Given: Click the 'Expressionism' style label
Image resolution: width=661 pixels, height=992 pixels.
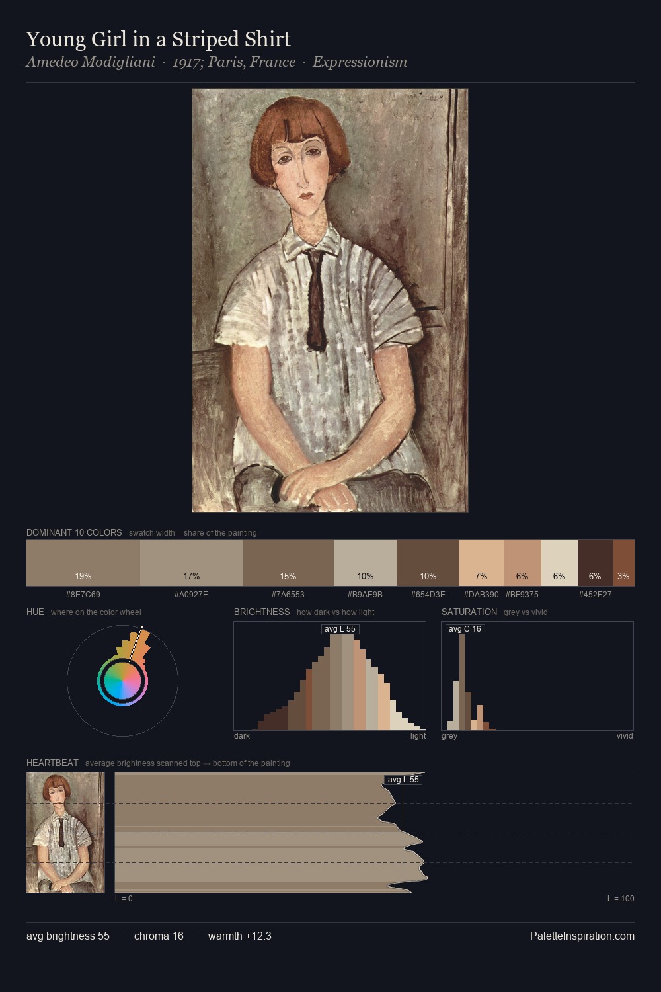Looking at the screenshot, I should click(x=360, y=62).
